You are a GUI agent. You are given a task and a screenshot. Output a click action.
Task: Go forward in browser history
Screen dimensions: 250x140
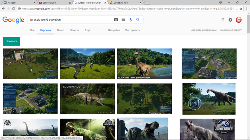[x=9, y=9]
